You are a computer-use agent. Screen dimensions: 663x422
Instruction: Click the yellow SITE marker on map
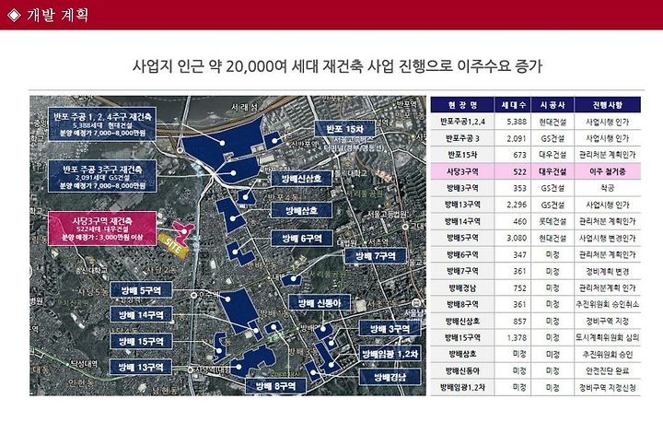174,245
